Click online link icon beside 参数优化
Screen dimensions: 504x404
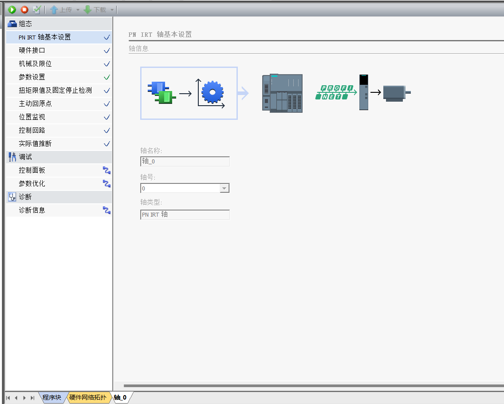pyautogui.click(x=107, y=184)
